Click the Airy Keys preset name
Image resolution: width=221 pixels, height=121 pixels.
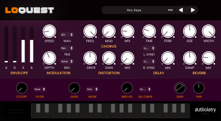pos(134,10)
